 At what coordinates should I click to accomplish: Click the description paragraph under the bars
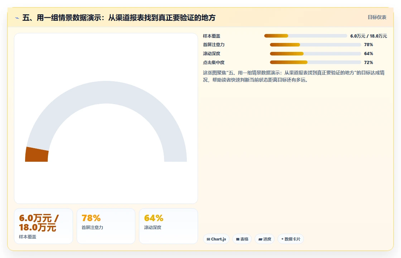click(x=294, y=76)
